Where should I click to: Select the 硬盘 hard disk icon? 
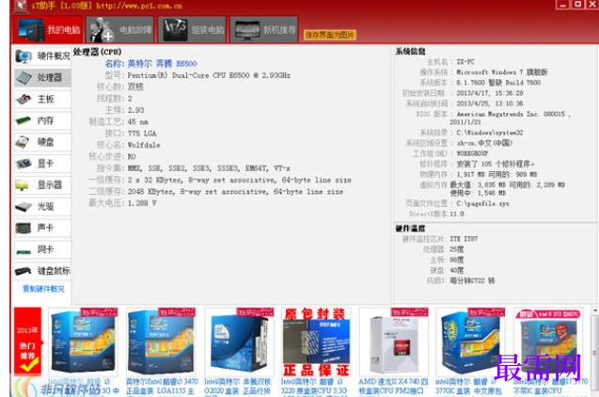click(x=23, y=142)
